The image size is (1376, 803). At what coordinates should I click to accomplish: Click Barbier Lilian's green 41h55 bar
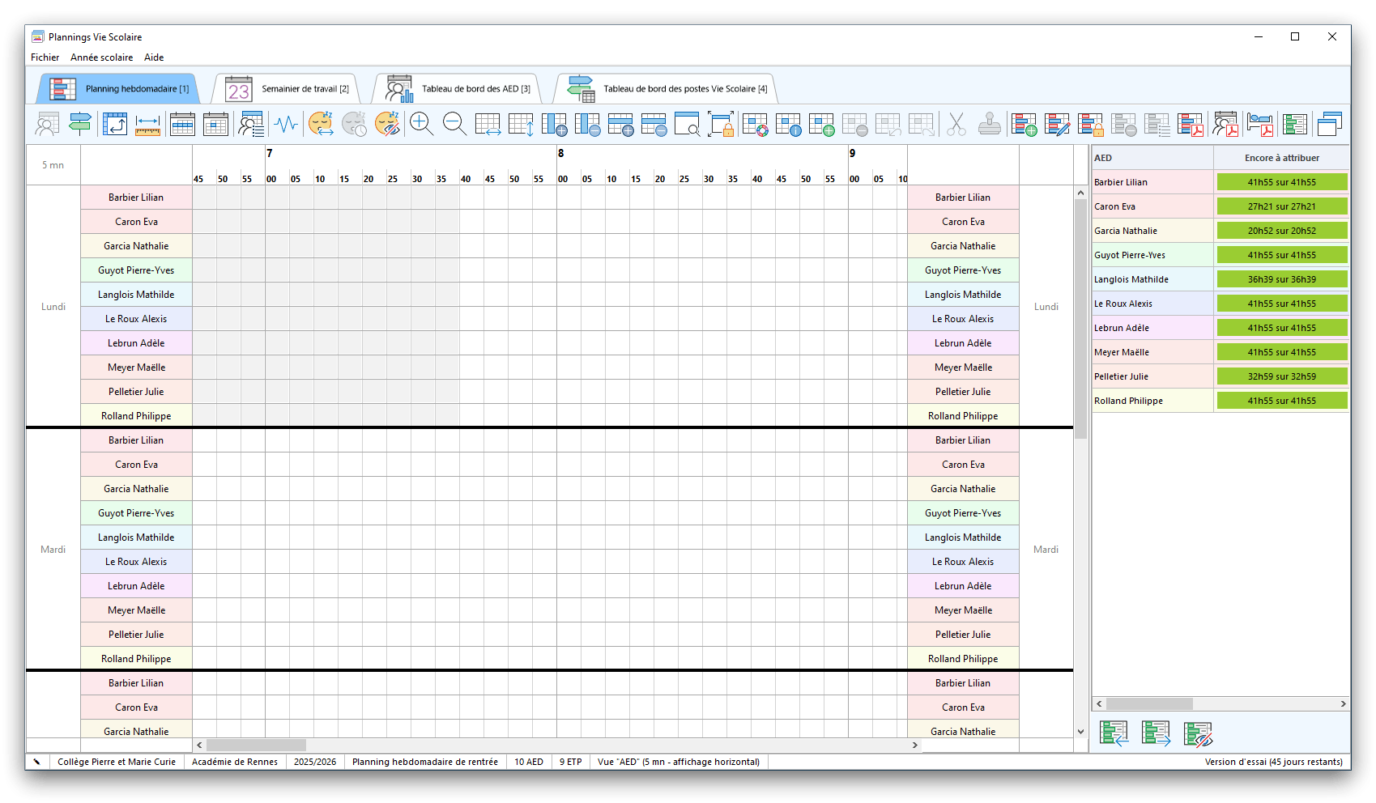click(1281, 182)
